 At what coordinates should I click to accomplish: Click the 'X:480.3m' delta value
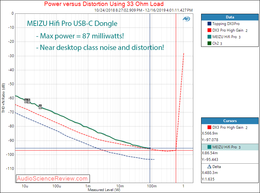pyautogui.click(x=210, y=173)
